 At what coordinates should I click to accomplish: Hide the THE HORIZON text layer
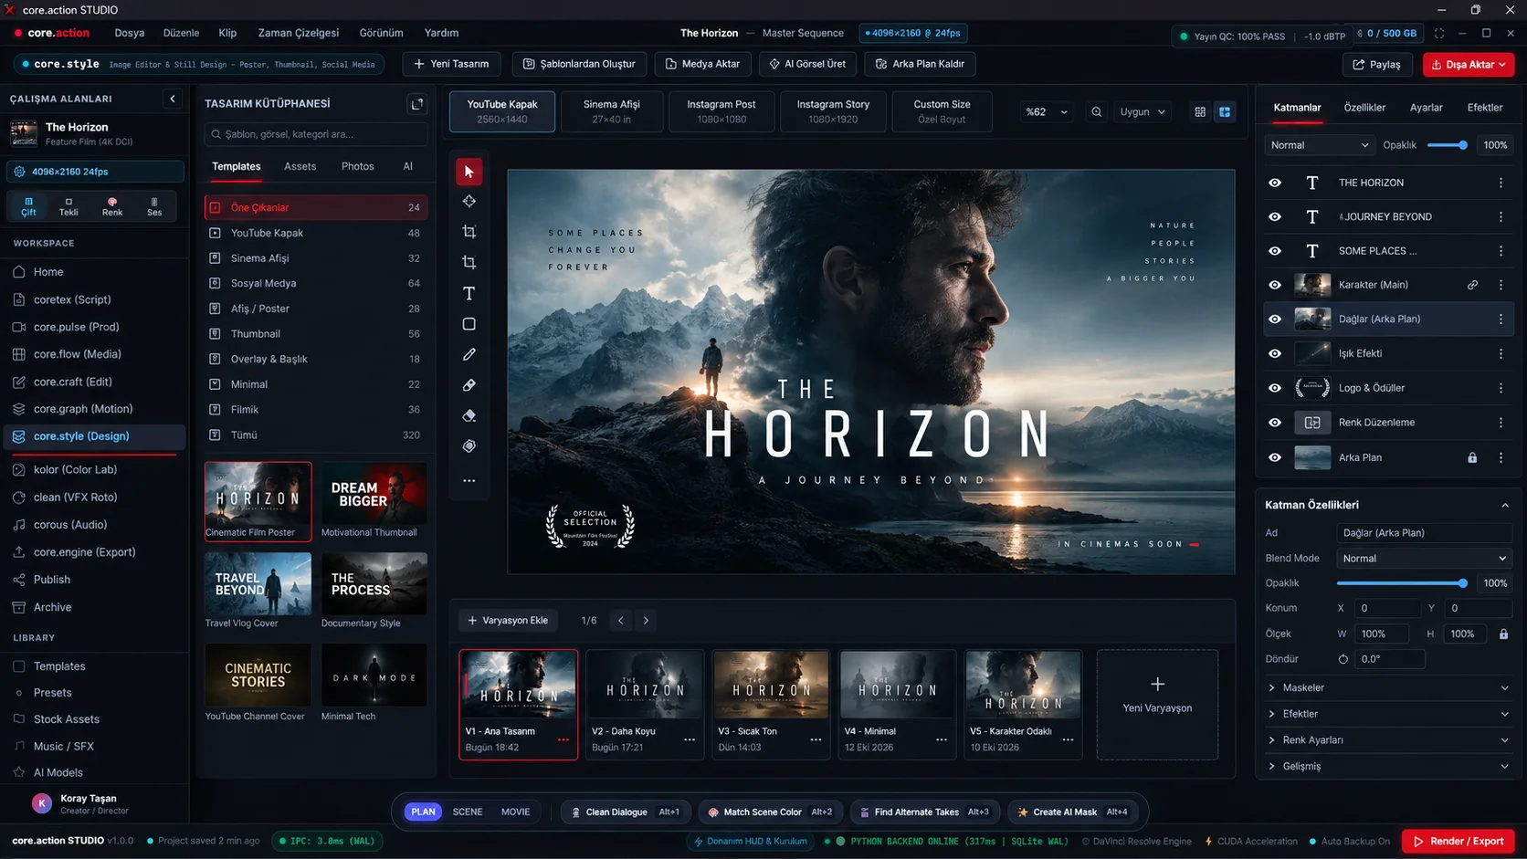[x=1275, y=183]
